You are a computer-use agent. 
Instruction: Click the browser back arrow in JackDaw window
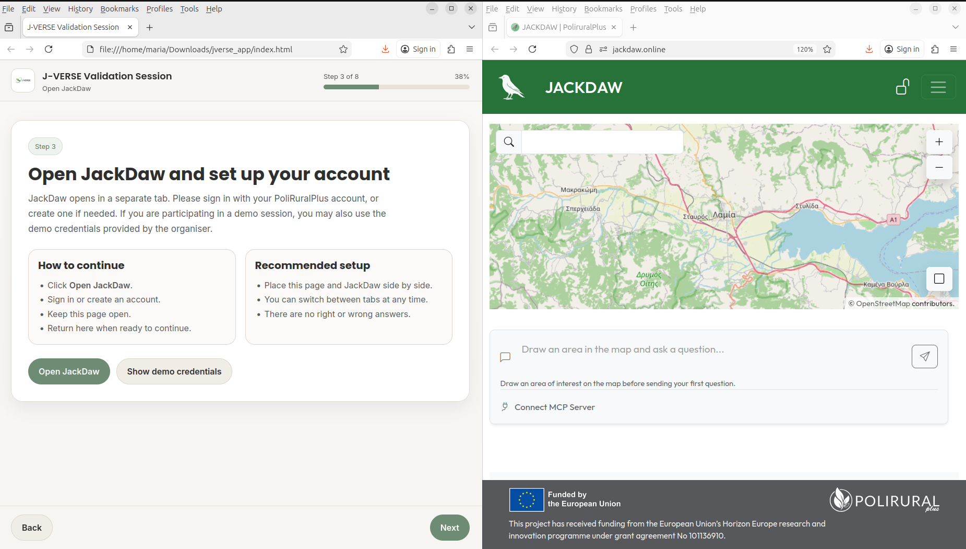click(495, 49)
